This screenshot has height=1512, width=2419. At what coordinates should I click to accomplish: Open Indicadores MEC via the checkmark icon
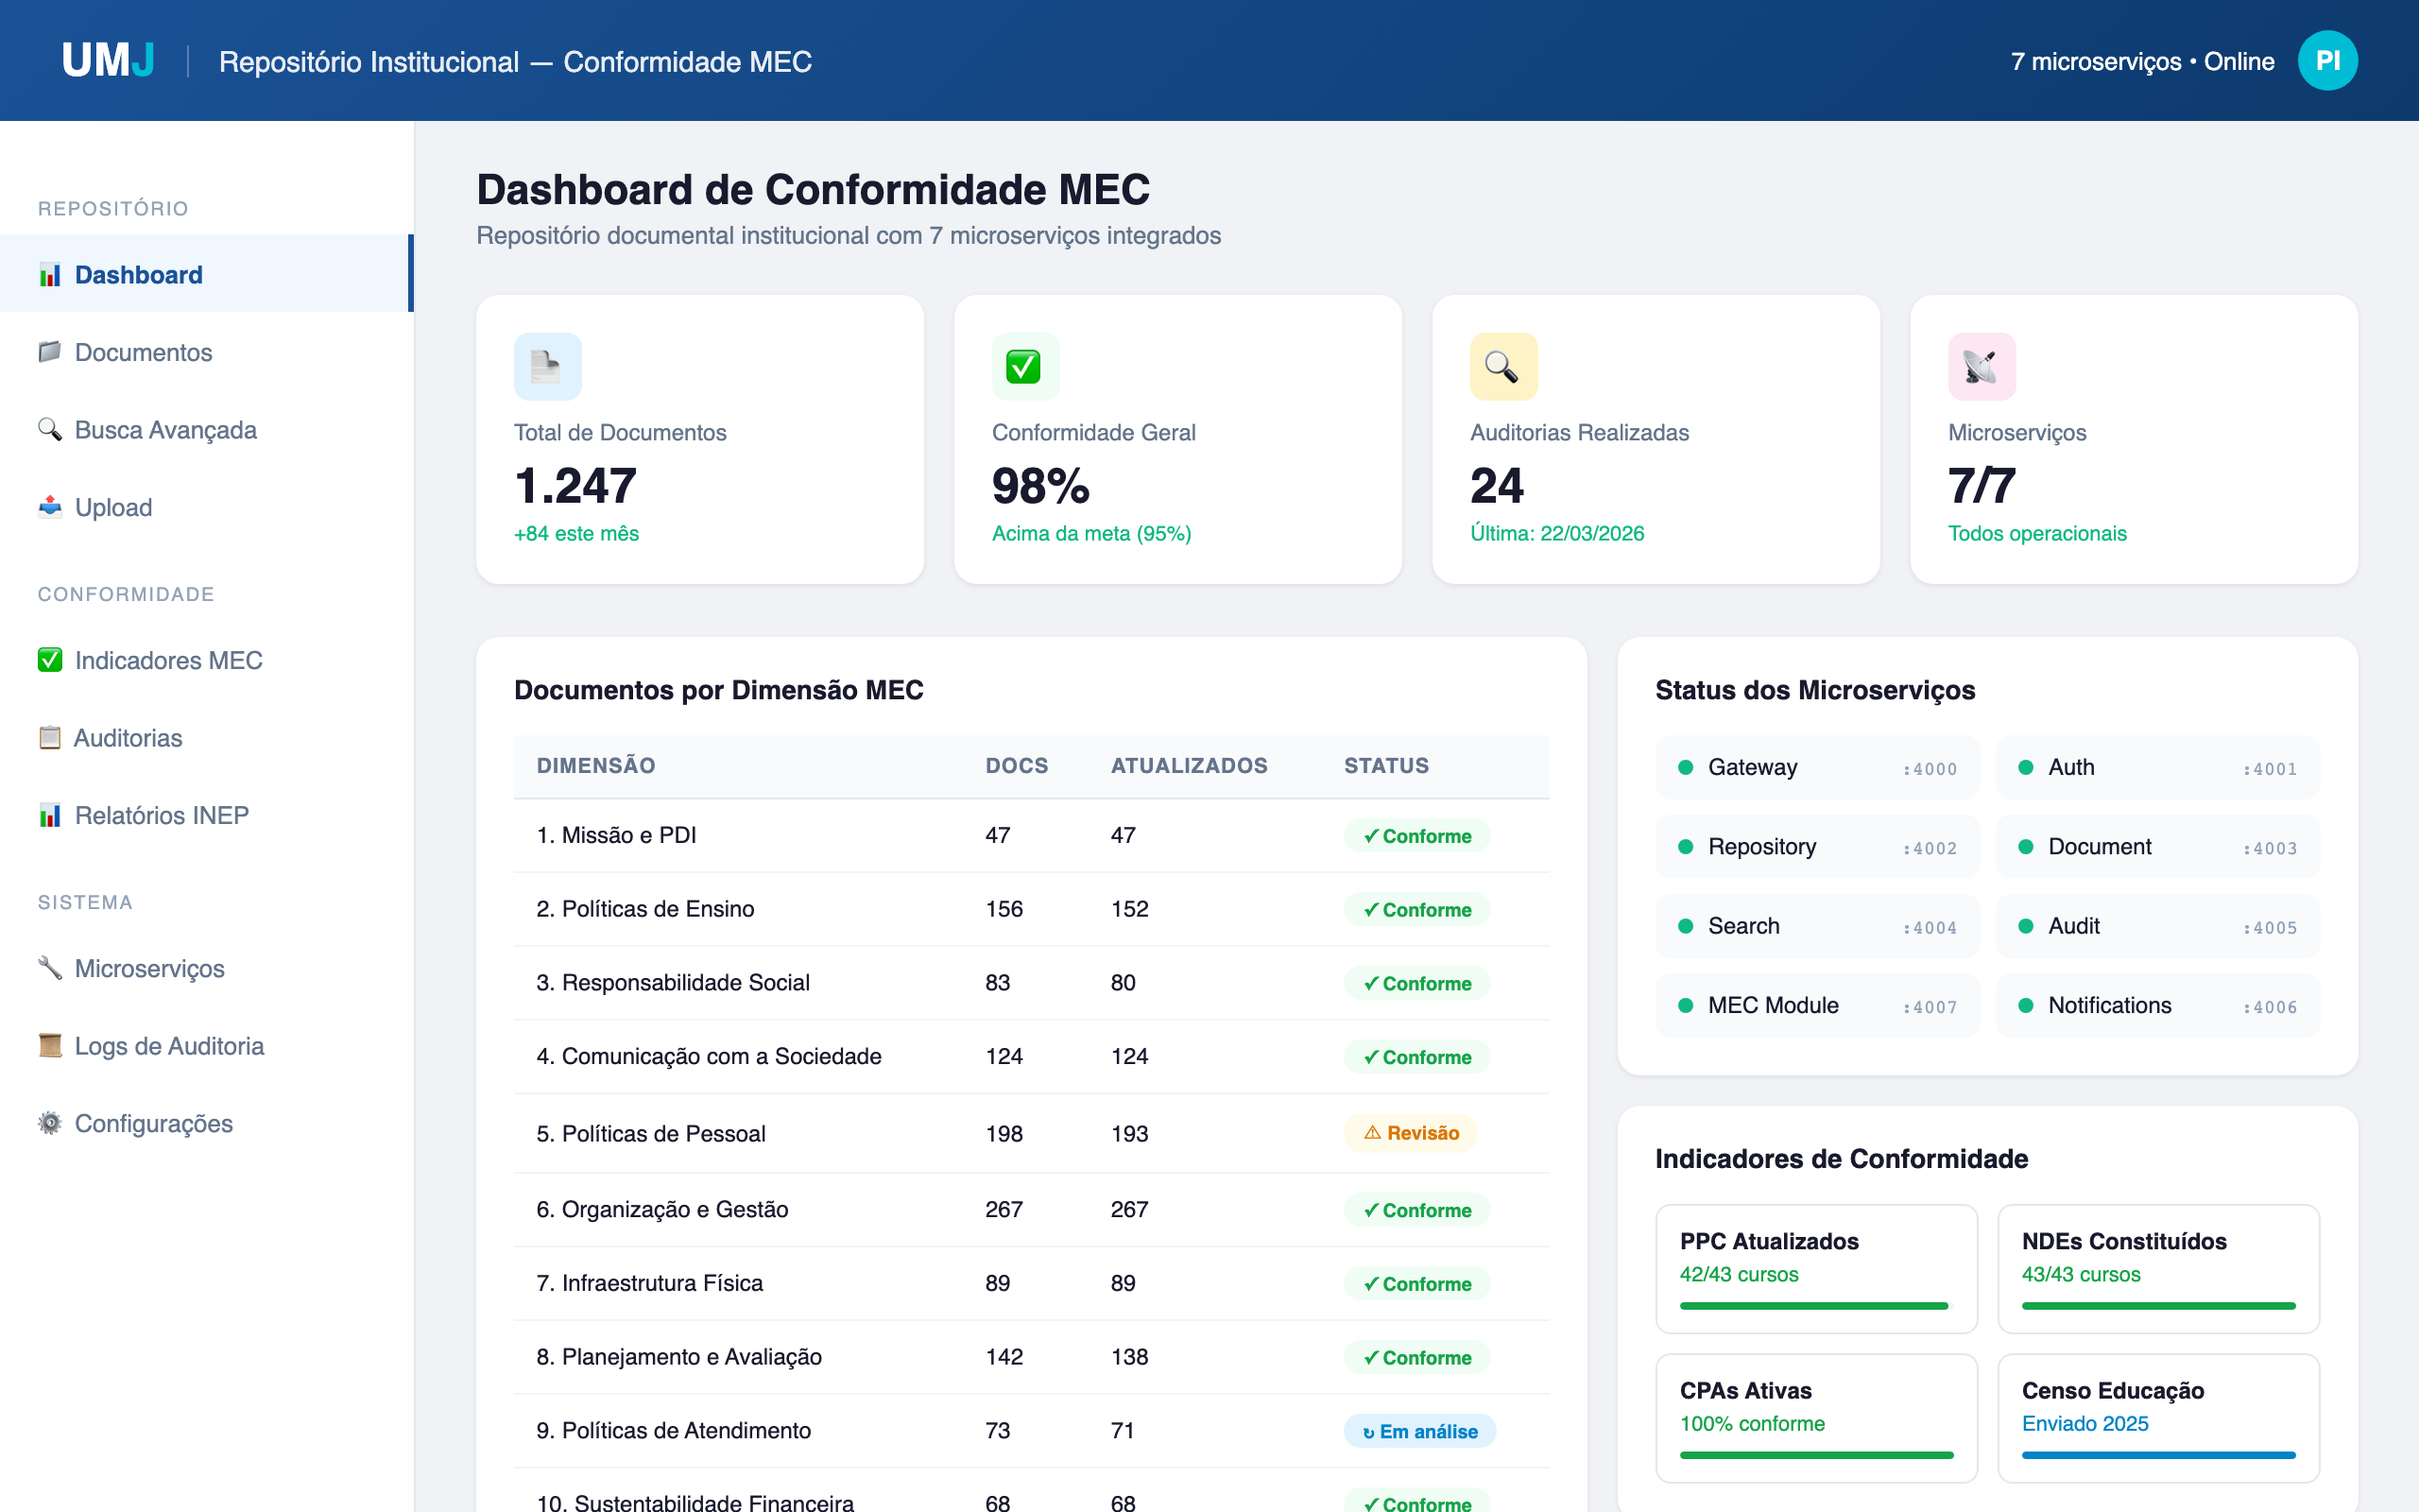pos(49,660)
